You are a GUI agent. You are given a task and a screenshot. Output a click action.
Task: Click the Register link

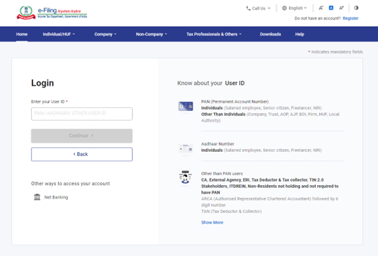click(x=350, y=18)
